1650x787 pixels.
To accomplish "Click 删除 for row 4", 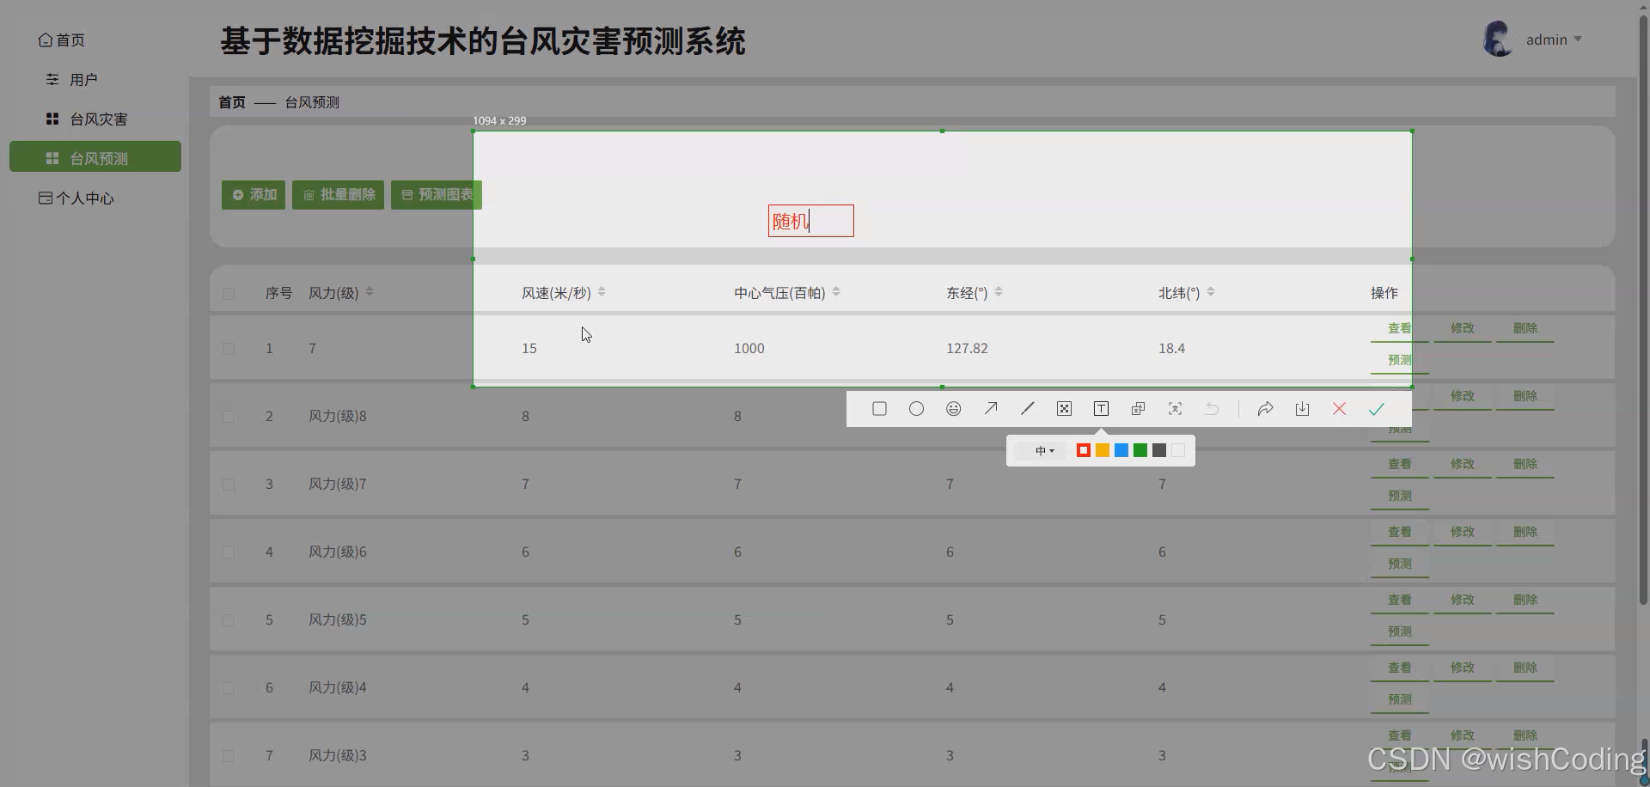I will click(1525, 532).
